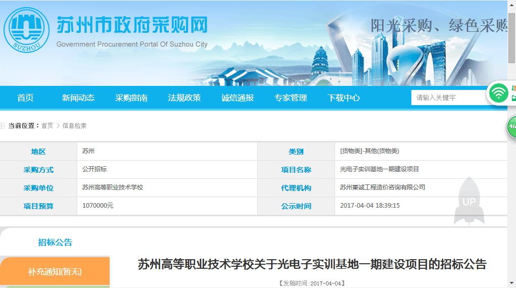Viewport: 516px width, 288px height.
Task: Click the publish time 2017-04-04 18:39:15
Action: pyautogui.click(x=370, y=206)
